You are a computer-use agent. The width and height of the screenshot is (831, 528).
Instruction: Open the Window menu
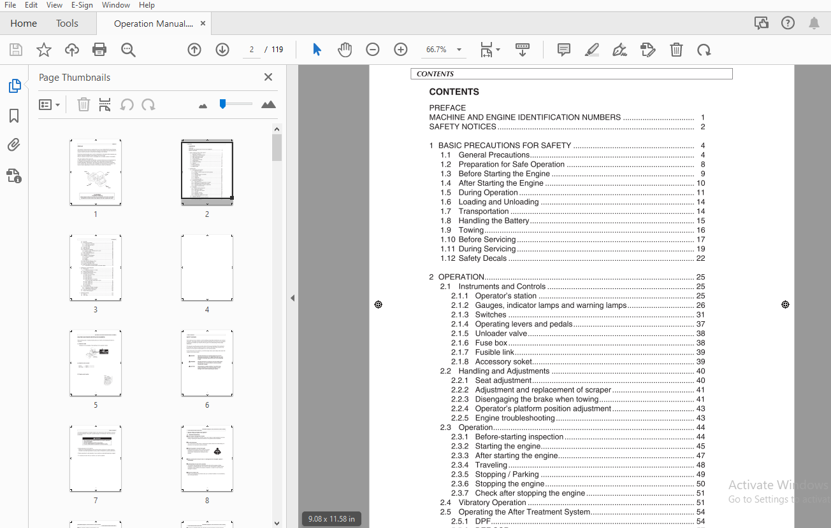(116, 5)
